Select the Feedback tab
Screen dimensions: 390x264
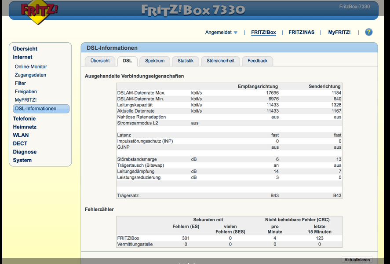pyautogui.click(x=257, y=61)
